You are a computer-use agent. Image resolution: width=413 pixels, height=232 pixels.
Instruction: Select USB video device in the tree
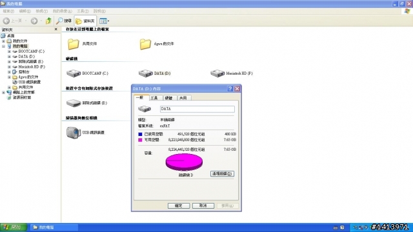tap(30, 82)
